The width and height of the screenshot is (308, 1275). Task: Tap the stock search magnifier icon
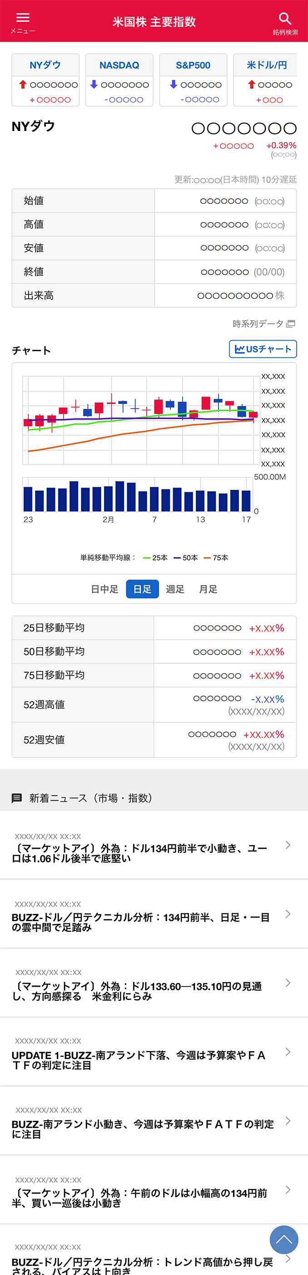[x=285, y=19]
